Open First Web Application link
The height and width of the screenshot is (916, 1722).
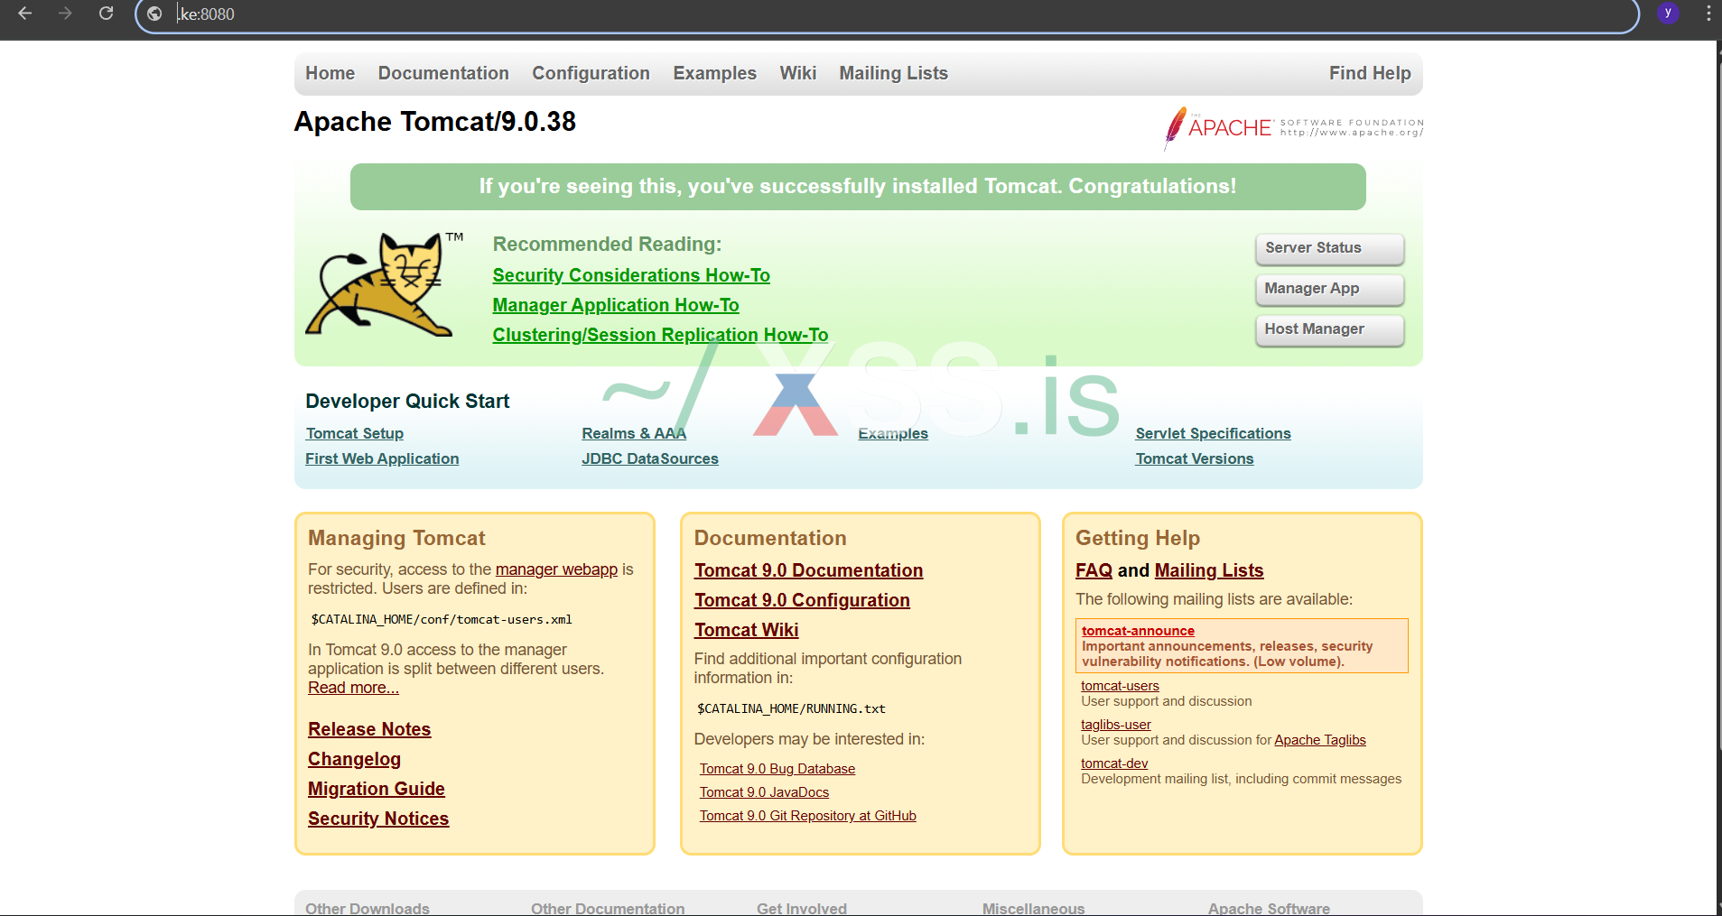coord(382,458)
